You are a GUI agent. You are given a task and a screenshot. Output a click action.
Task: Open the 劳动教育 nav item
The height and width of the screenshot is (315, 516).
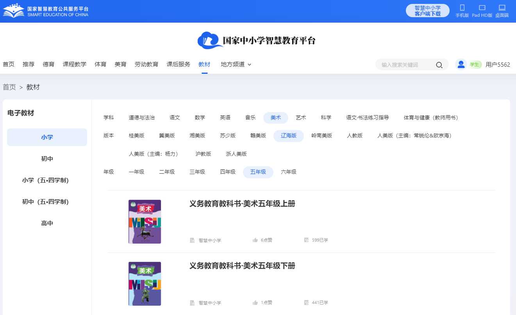[146, 64]
